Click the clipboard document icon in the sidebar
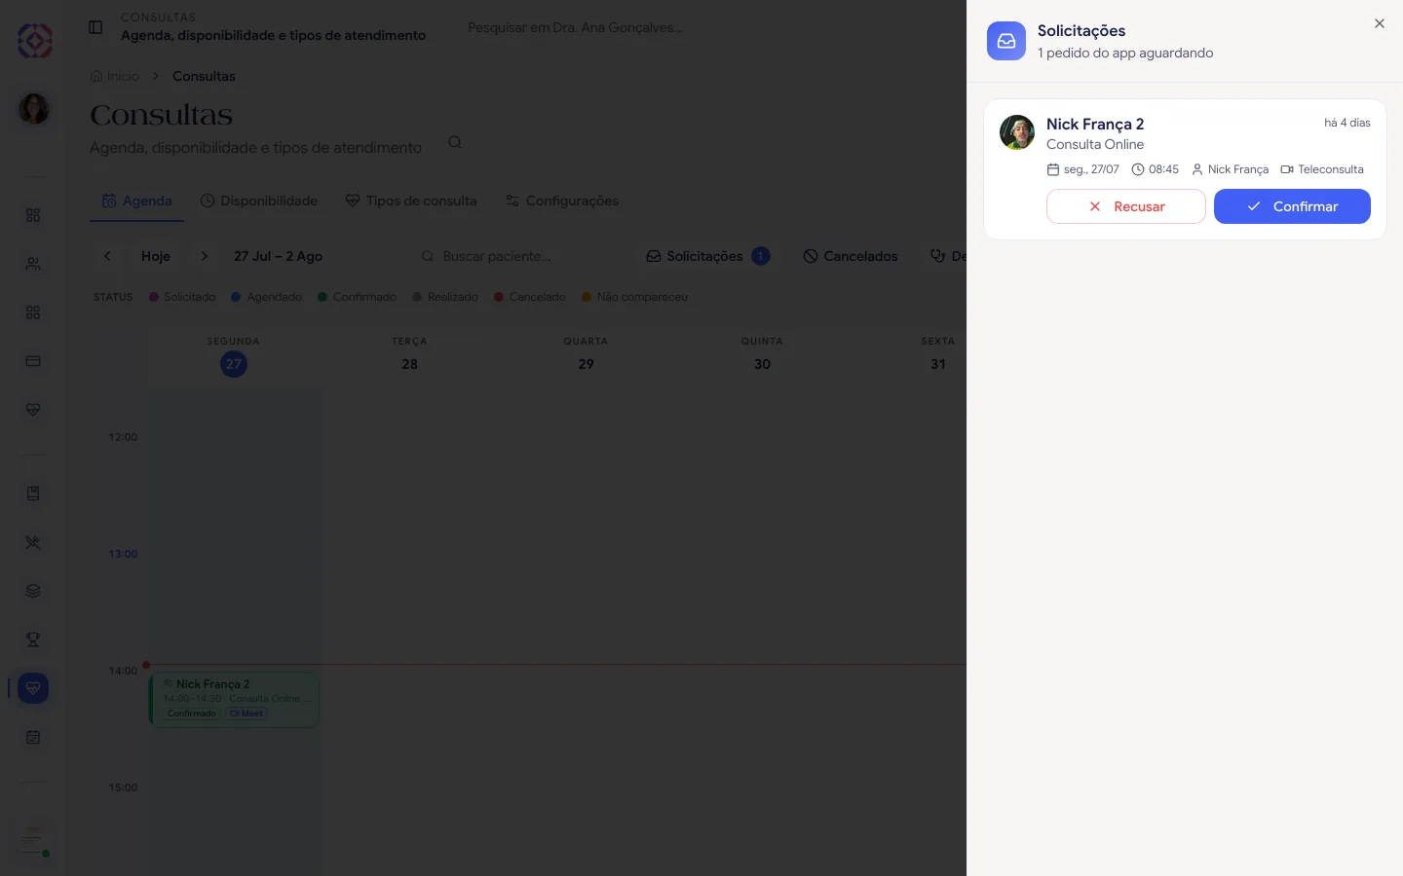 pyautogui.click(x=33, y=493)
